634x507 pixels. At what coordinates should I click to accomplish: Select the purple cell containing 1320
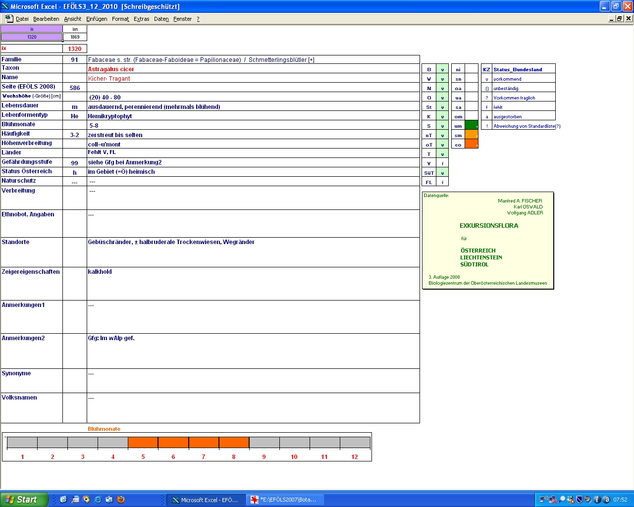[32, 37]
